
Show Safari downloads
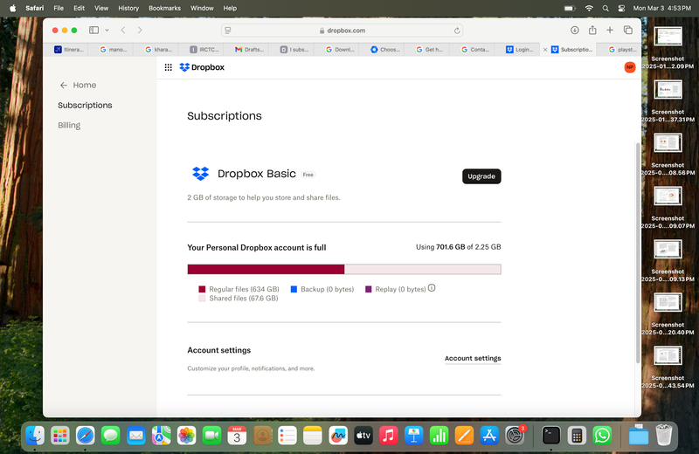tap(575, 31)
